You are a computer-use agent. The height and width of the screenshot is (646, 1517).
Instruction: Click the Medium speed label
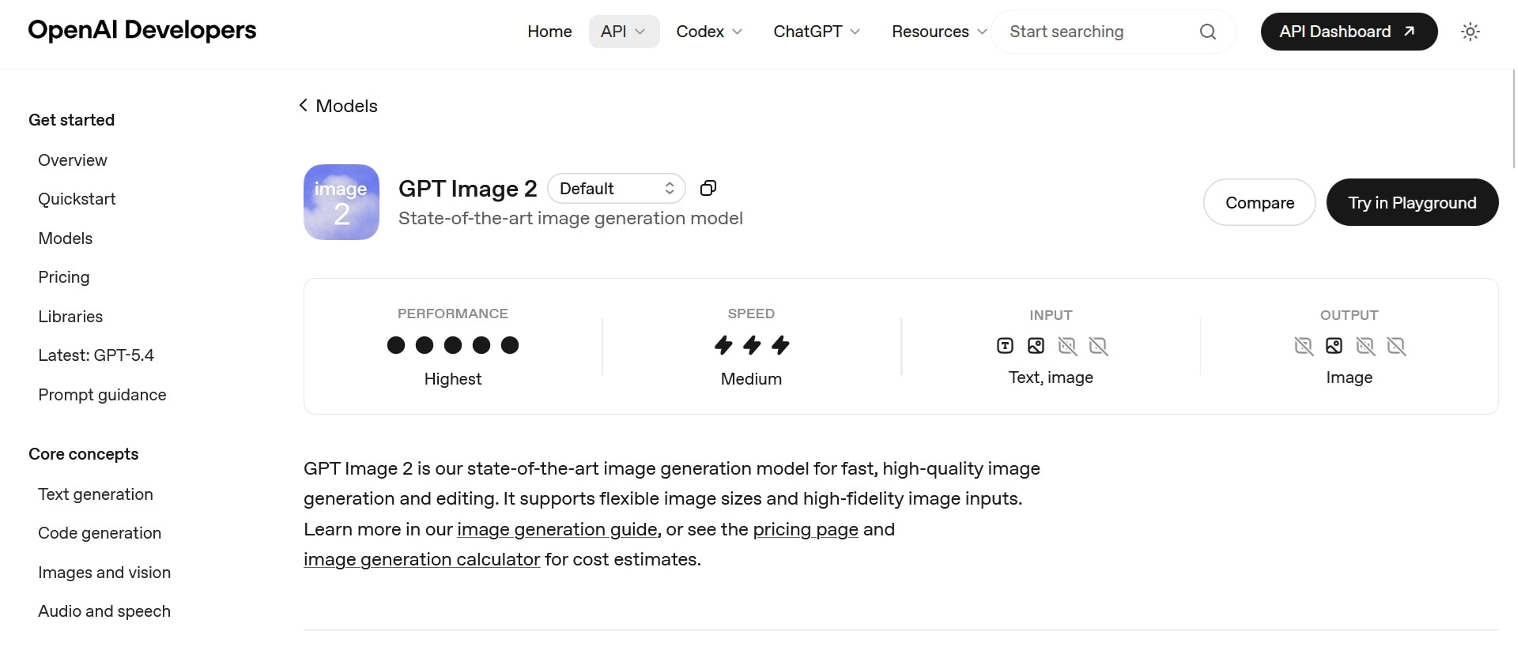click(x=751, y=379)
